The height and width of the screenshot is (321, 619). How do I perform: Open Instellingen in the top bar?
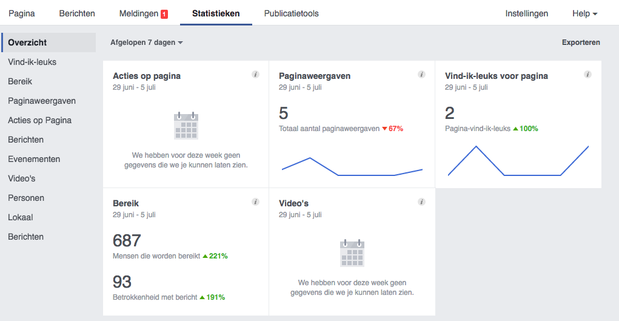(527, 13)
